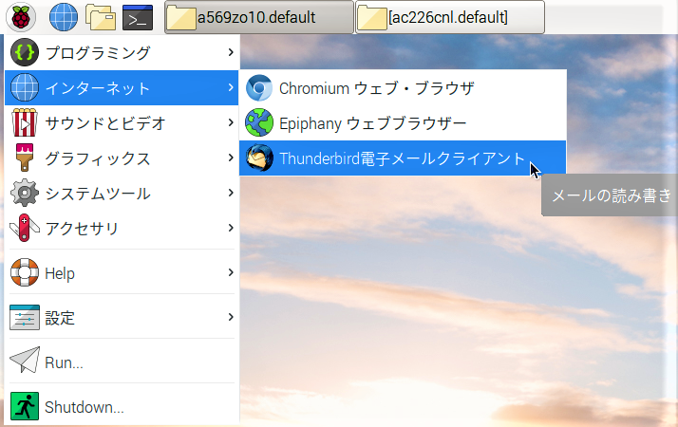The height and width of the screenshot is (427, 678).
Task: Launch Epiphany ウェブブラウザー
Action: (403, 122)
